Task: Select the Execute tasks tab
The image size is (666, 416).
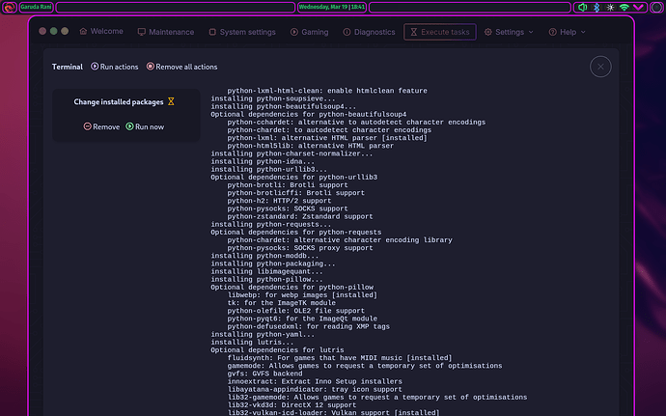Action: [x=439, y=32]
